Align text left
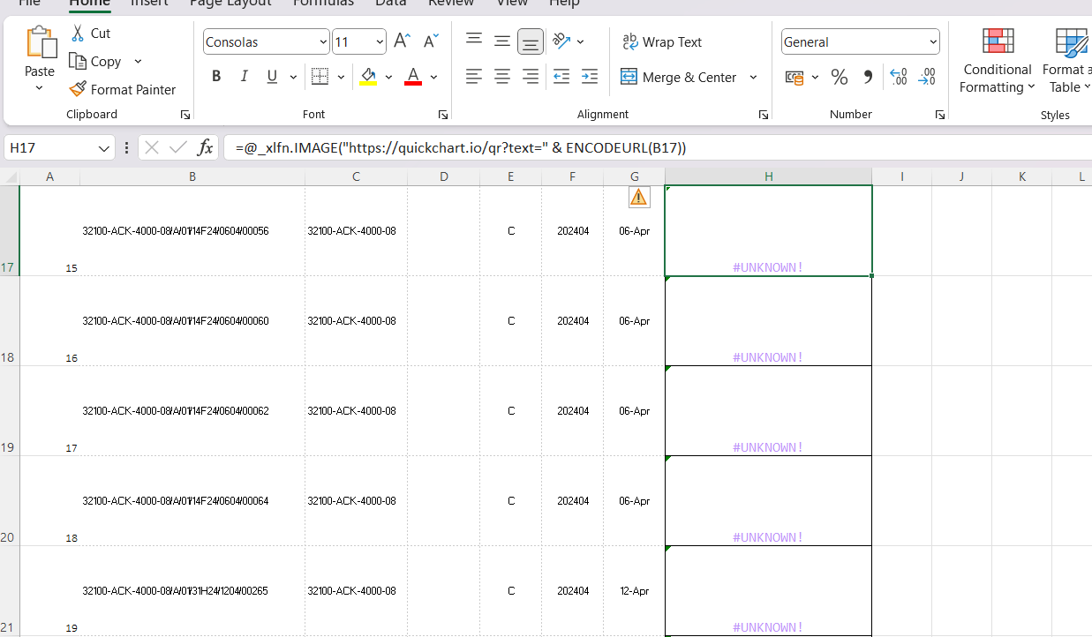Screen dimensions: 1092x637 pyautogui.click(x=474, y=77)
